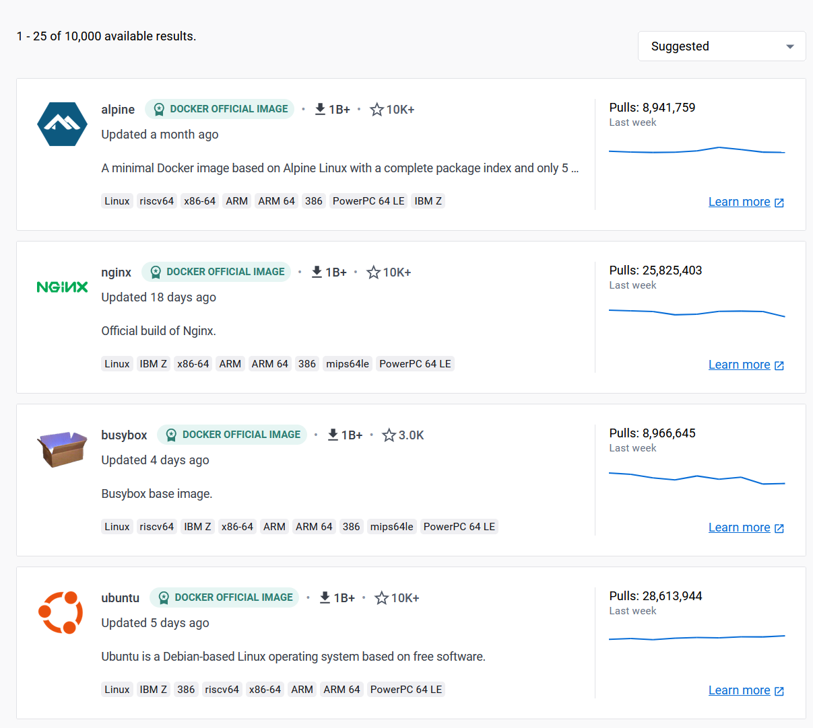This screenshot has height=728, width=813.
Task: Click the alpine logo icon
Action: point(62,124)
